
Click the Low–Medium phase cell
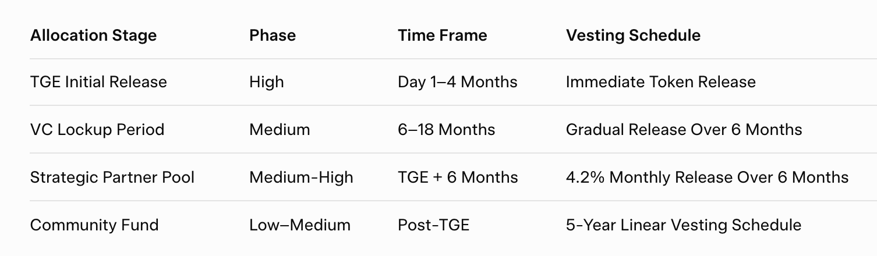click(300, 225)
